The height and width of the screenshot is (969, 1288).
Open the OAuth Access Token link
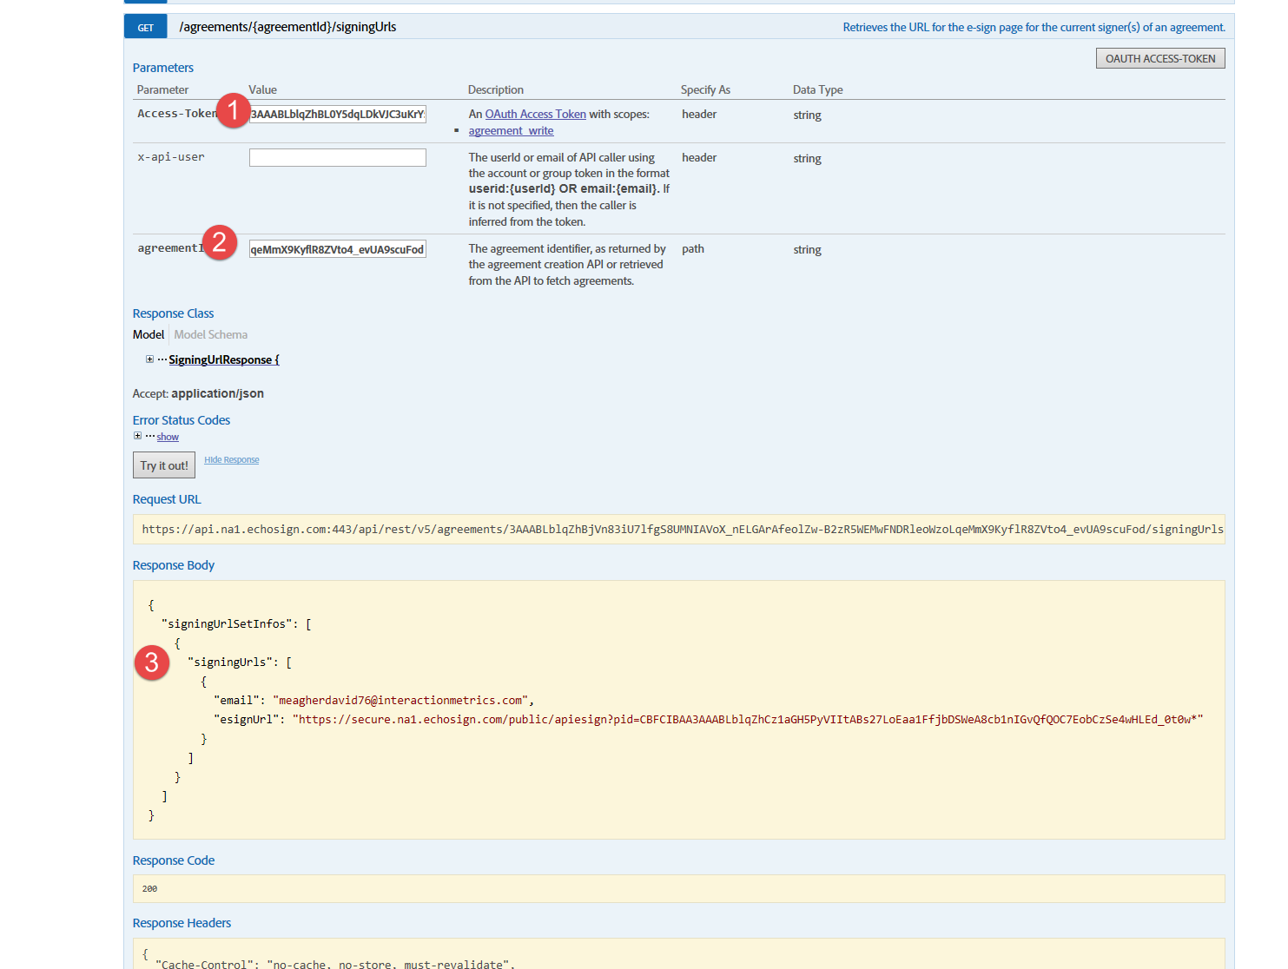(x=535, y=113)
